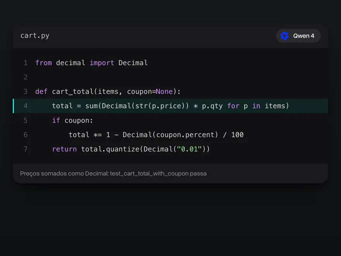Click the "total *= 1 - Decimal(coupon.percent)" line
The image size is (341, 256).
tap(156, 135)
